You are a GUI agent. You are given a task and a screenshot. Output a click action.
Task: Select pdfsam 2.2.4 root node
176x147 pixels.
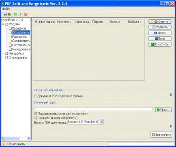(x=14, y=20)
